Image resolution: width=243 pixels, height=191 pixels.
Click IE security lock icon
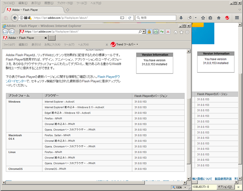point(149,32)
